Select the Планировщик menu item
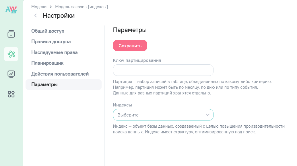Viewport: 297px width, 166px height. 47,63
